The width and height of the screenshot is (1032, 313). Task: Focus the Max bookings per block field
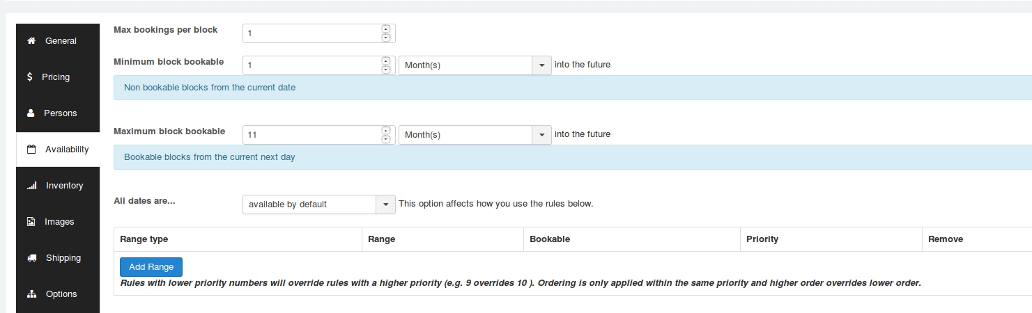point(312,33)
